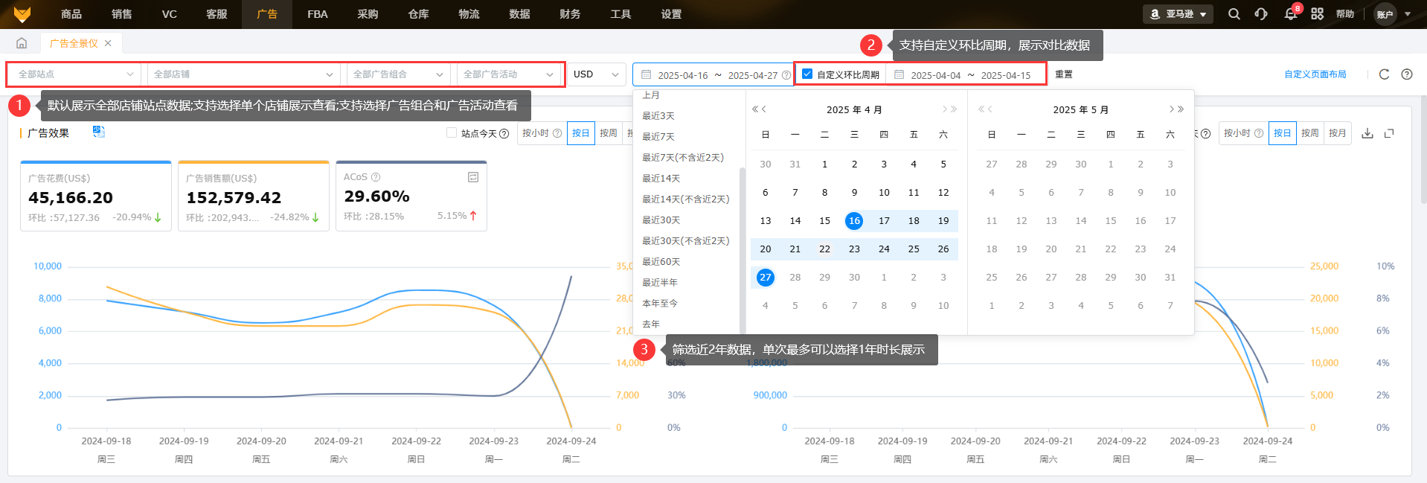This screenshot has width=1427, height=483.
Task: Open the apps grid icon
Action: point(1317,14)
